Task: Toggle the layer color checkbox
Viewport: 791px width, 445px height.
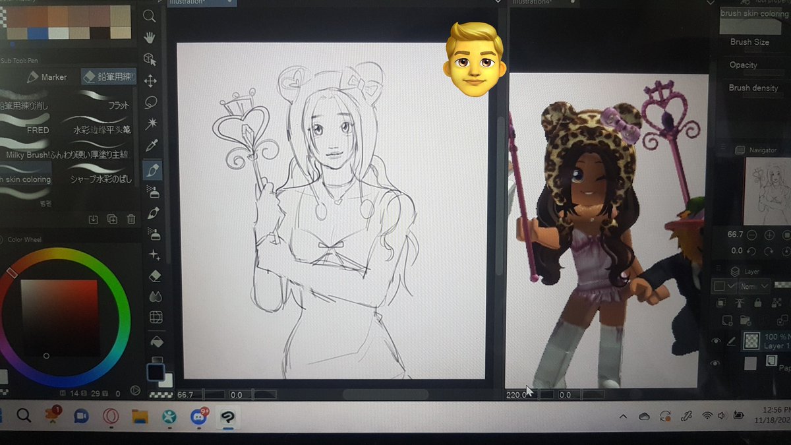Action: [x=719, y=286]
